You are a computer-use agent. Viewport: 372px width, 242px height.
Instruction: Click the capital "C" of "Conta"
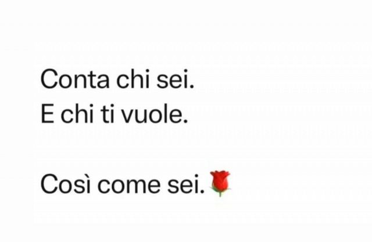tap(49, 80)
